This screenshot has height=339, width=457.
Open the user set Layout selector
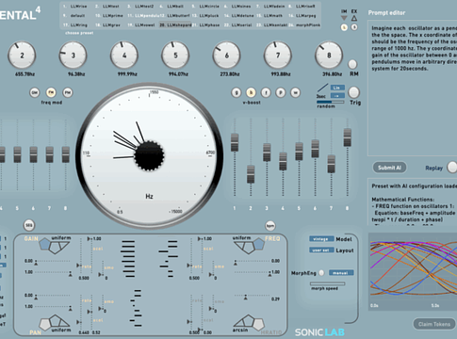click(x=321, y=250)
